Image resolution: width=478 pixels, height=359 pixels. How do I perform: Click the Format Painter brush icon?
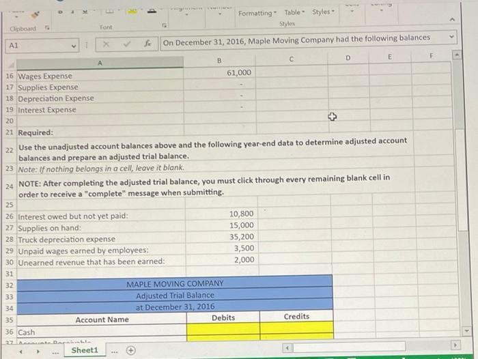tap(36, 14)
